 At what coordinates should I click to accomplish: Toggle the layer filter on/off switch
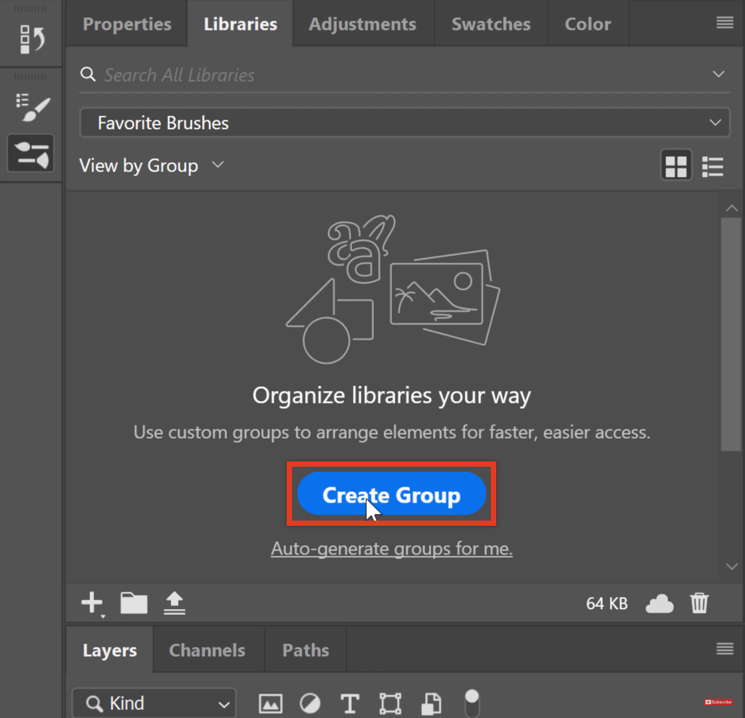click(x=471, y=702)
